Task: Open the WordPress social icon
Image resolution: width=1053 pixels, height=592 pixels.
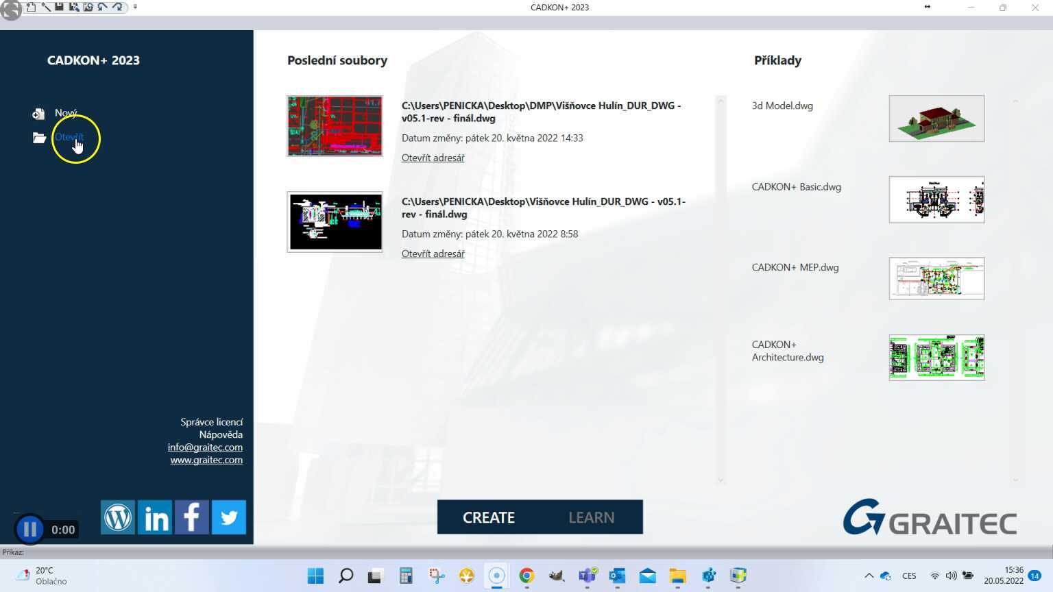Action: pyautogui.click(x=118, y=517)
